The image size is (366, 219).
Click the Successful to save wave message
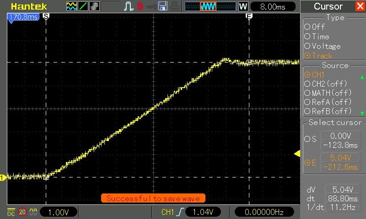coord(153,198)
